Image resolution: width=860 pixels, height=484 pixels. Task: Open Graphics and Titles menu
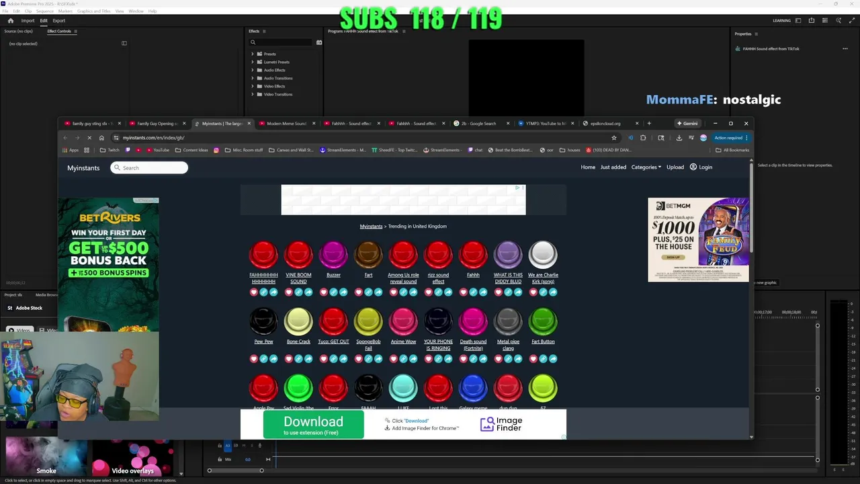point(94,11)
